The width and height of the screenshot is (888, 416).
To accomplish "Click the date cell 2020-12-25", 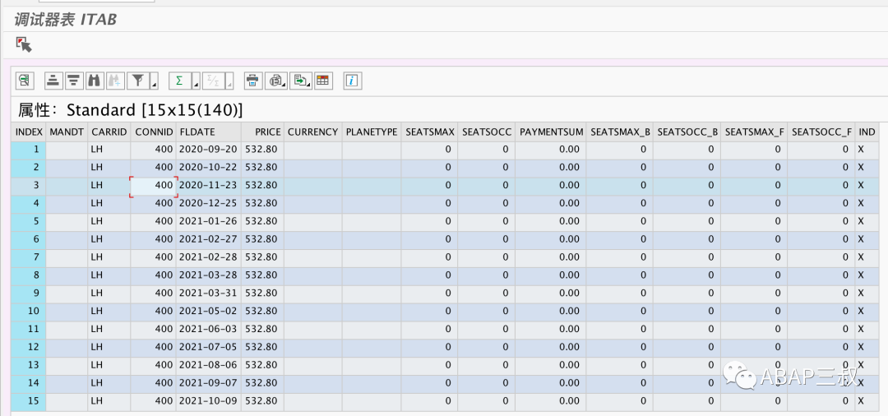I will [x=208, y=202].
